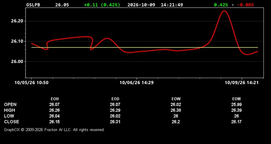This screenshot has height=144, width=271.
Task: Click EOD low value 26.02
Action: pos(115,116)
